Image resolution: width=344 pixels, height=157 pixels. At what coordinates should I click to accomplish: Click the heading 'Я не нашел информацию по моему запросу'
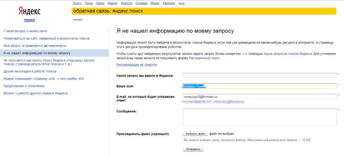tap(175, 31)
